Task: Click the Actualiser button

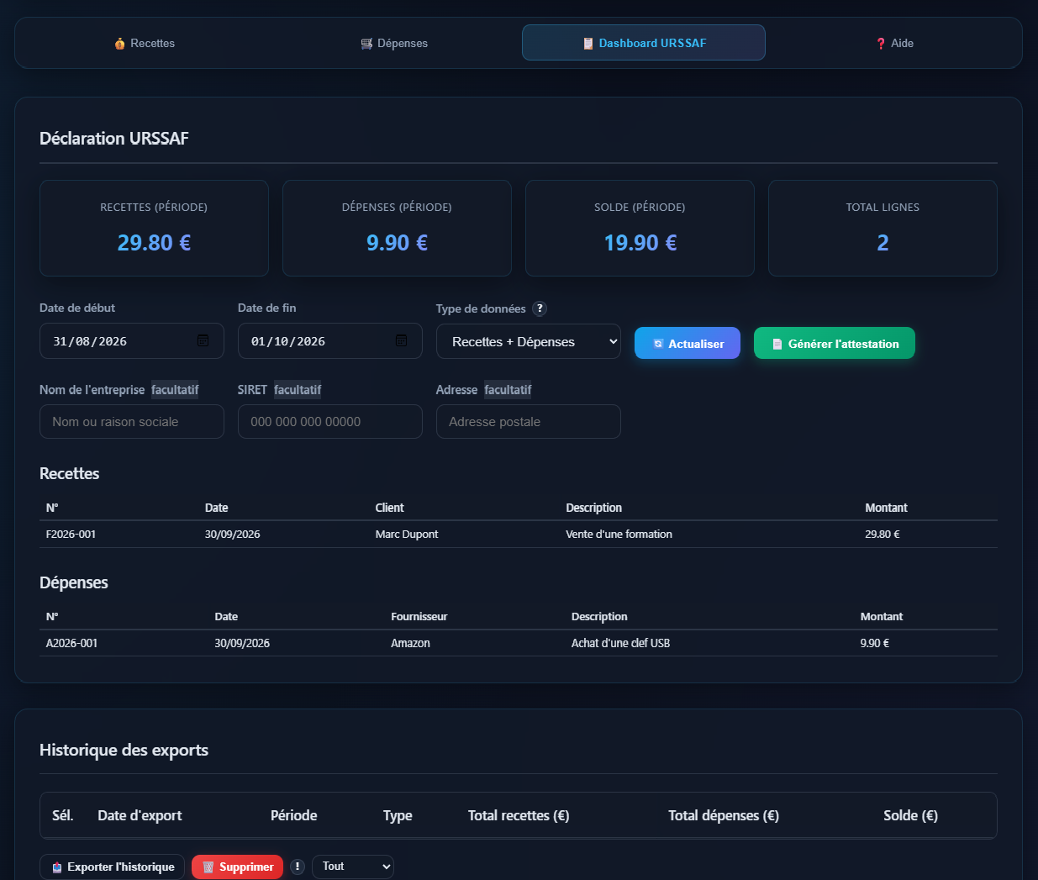Action: [688, 343]
